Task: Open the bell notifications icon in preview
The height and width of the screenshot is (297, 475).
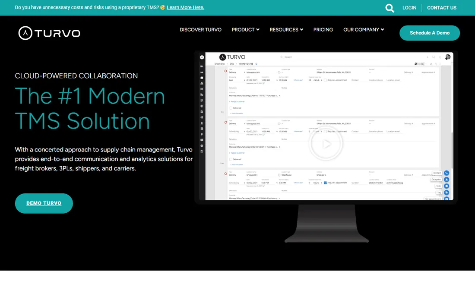Action: click(x=440, y=57)
